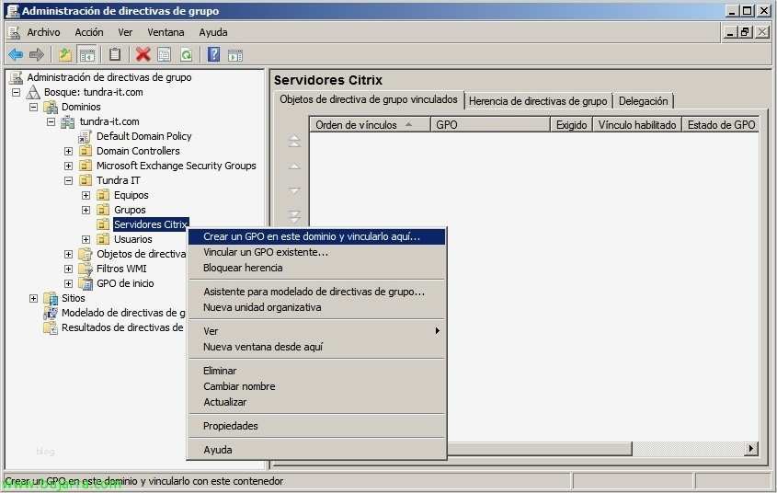The image size is (777, 493).
Task: Click the Back arrow toolbar icon
Action: click(16, 54)
